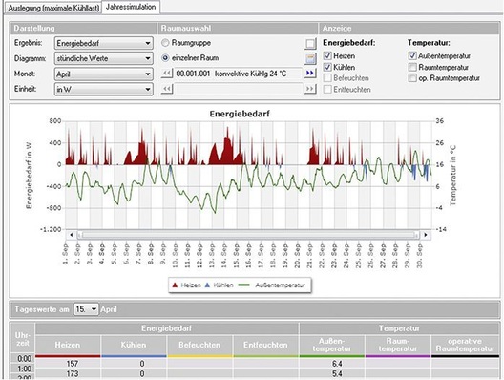Open the Diagramm dropdown showing stündliche Werte
504x380 pixels.
(103, 58)
